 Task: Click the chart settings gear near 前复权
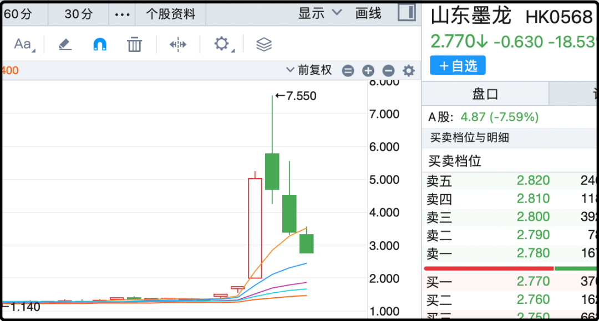click(x=409, y=70)
